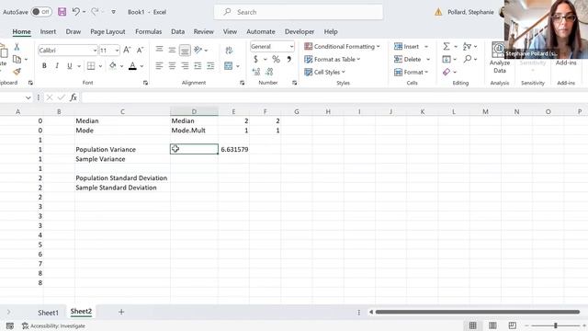
Task: Click the Save icon in title bar
Action: pyautogui.click(x=62, y=12)
